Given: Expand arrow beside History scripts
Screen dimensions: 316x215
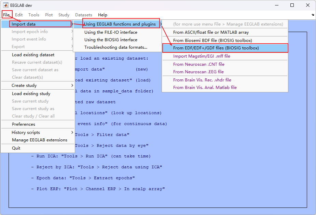Looking at the screenshot, I should point(72,133).
